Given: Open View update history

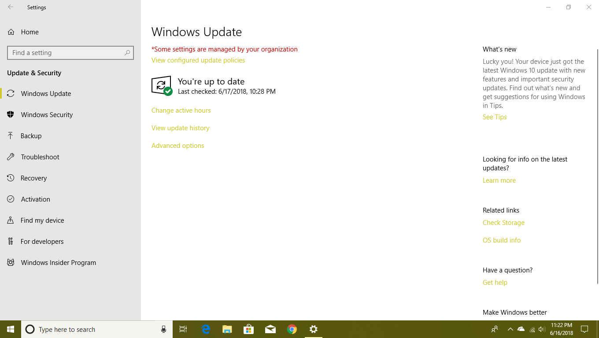Looking at the screenshot, I should [x=180, y=128].
